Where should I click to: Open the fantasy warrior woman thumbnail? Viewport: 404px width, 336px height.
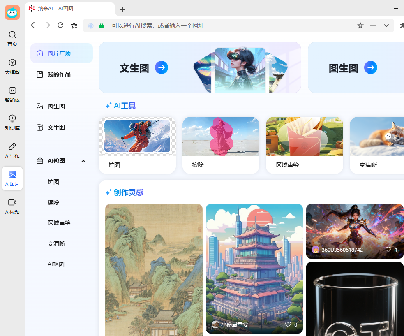[x=355, y=231]
